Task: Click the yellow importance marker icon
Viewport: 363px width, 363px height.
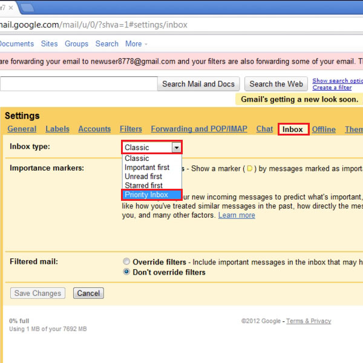Action: point(249,168)
